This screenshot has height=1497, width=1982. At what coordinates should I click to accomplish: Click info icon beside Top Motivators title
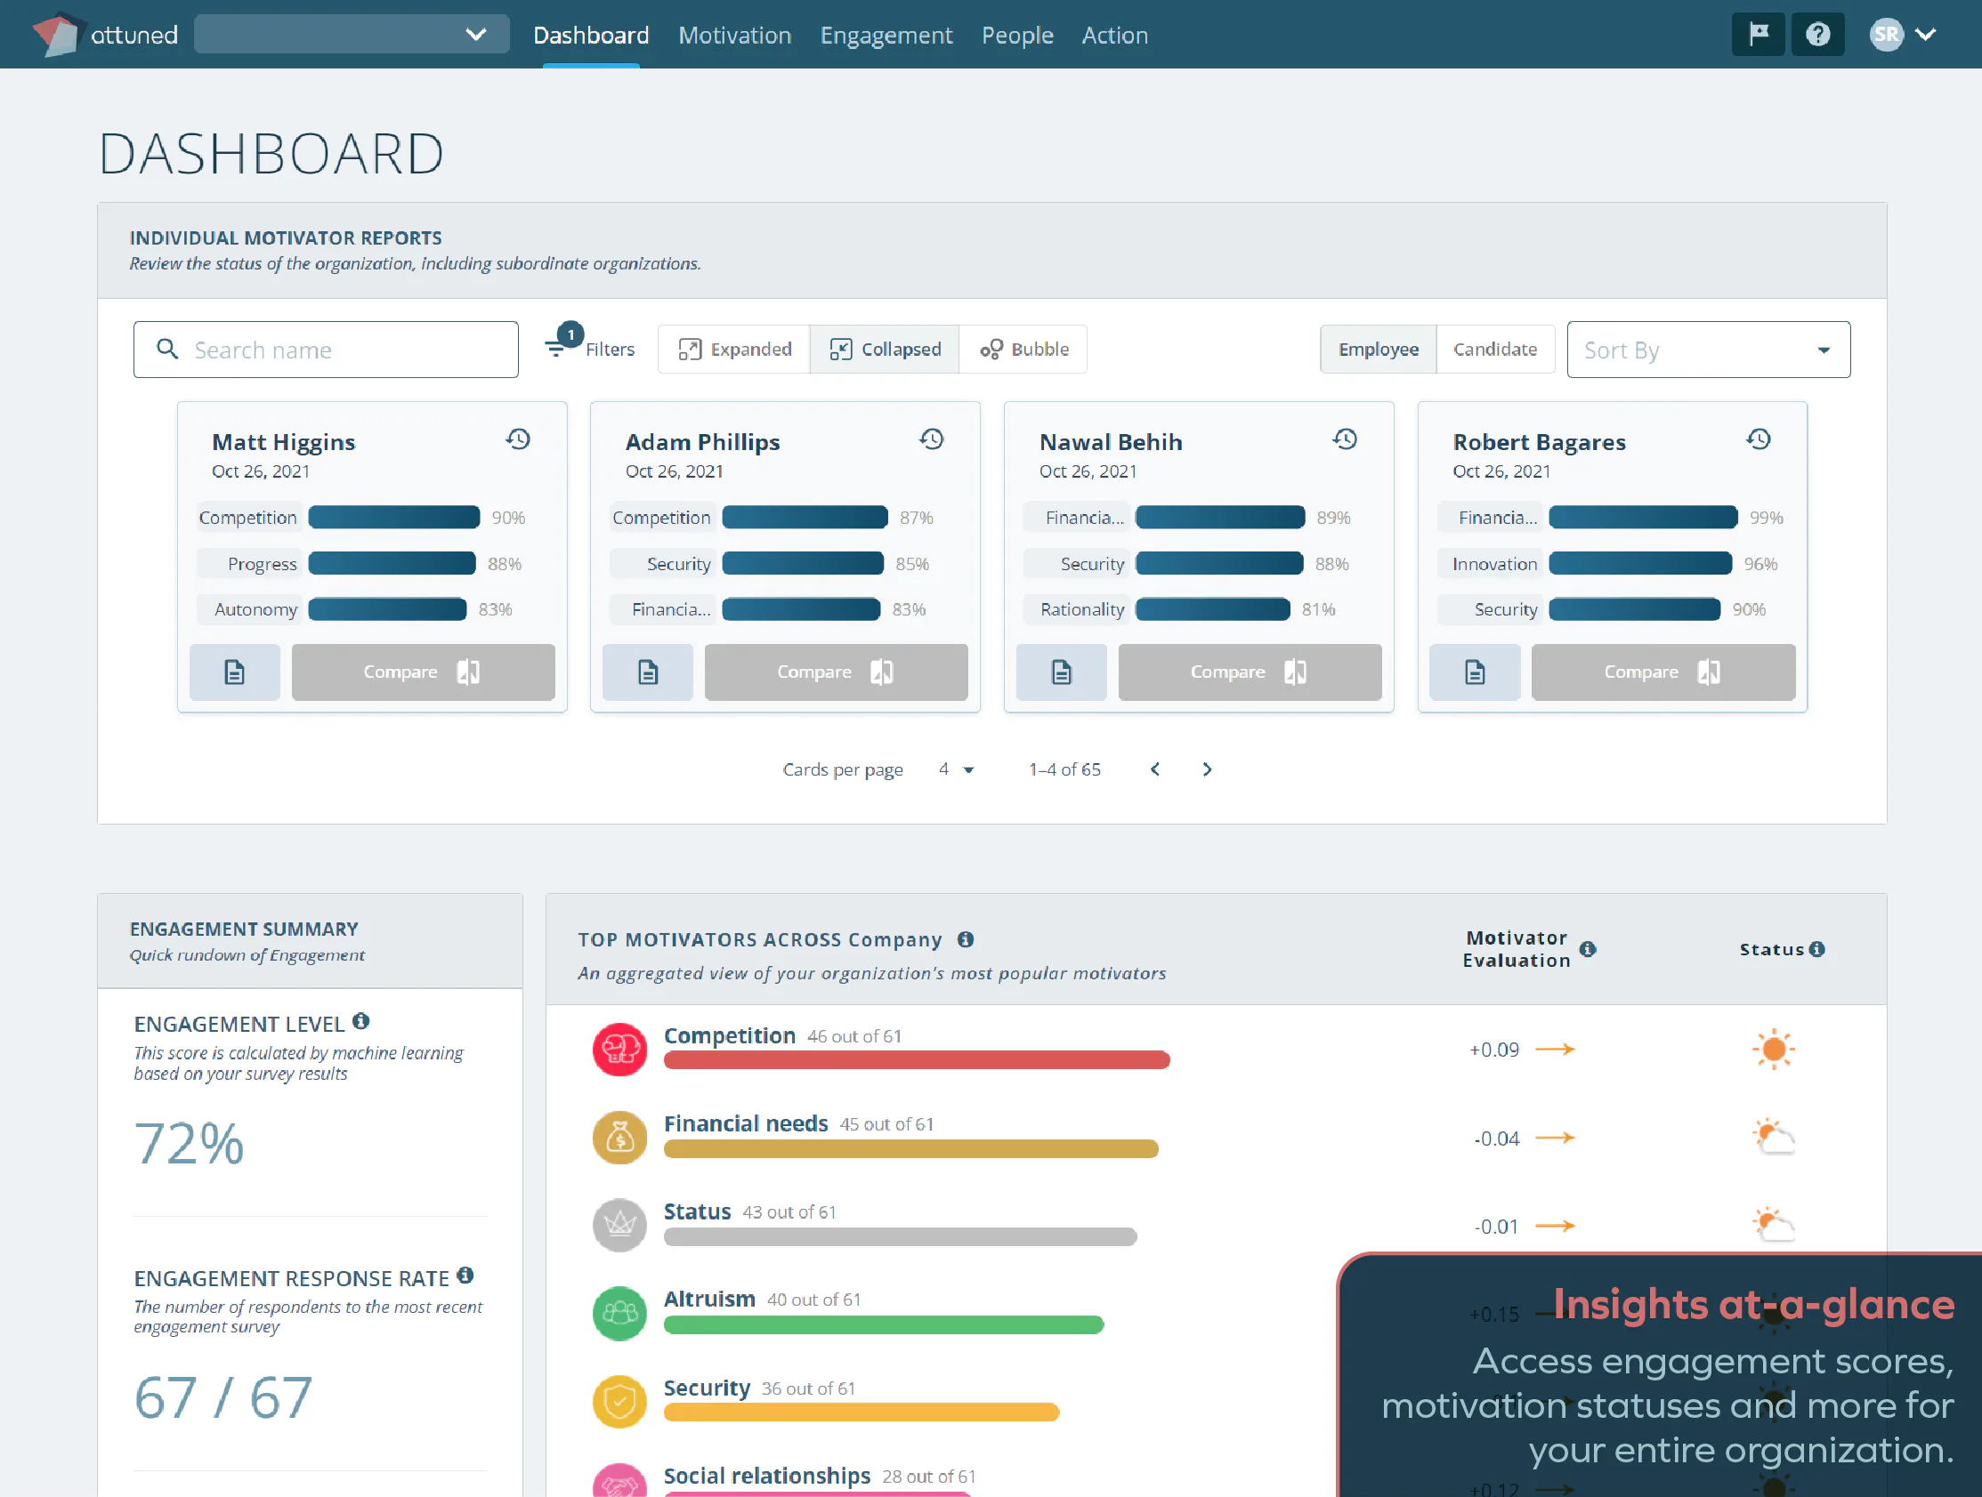pos(966,940)
